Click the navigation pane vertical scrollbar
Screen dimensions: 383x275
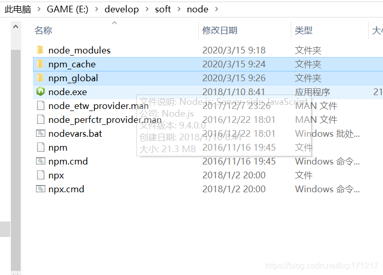pos(15,160)
